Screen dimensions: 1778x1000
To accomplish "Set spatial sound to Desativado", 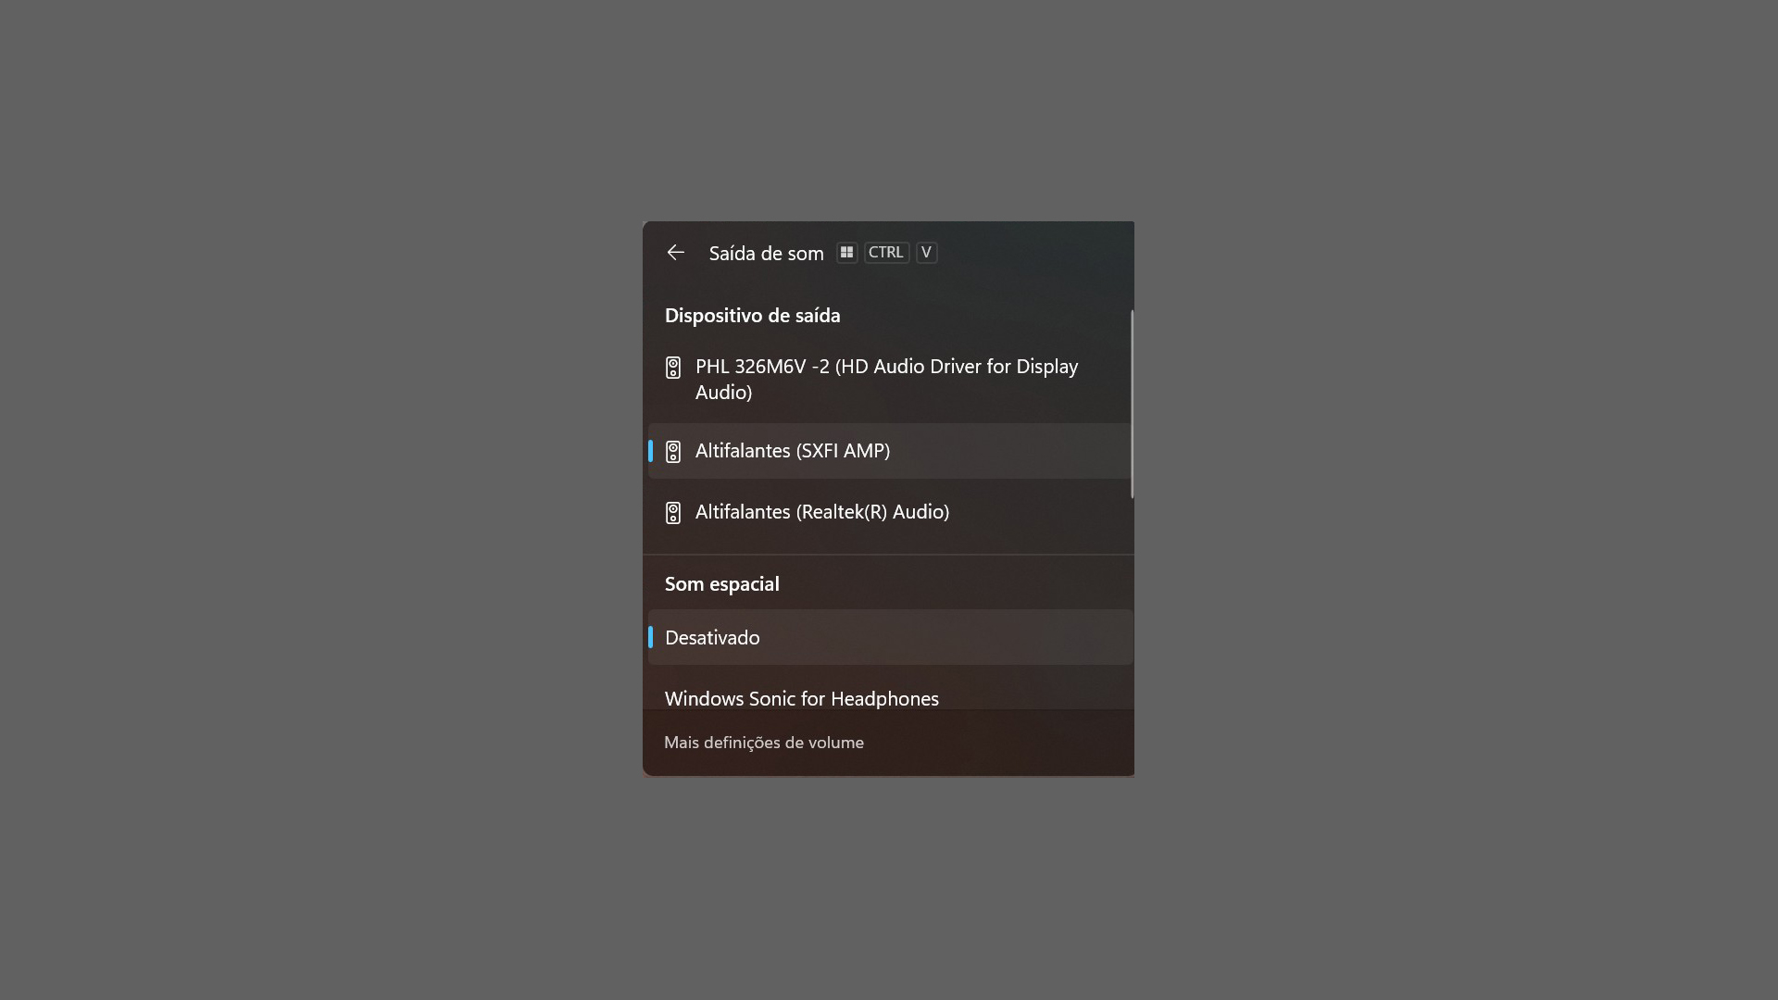I will [x=712, y=638].
